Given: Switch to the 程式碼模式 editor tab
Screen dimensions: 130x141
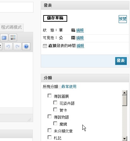Looking at the screenshot, I should tap(11, 27).
